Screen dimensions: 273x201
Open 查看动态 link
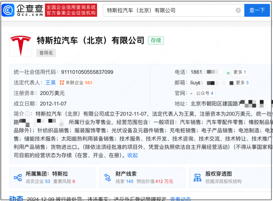180,199
